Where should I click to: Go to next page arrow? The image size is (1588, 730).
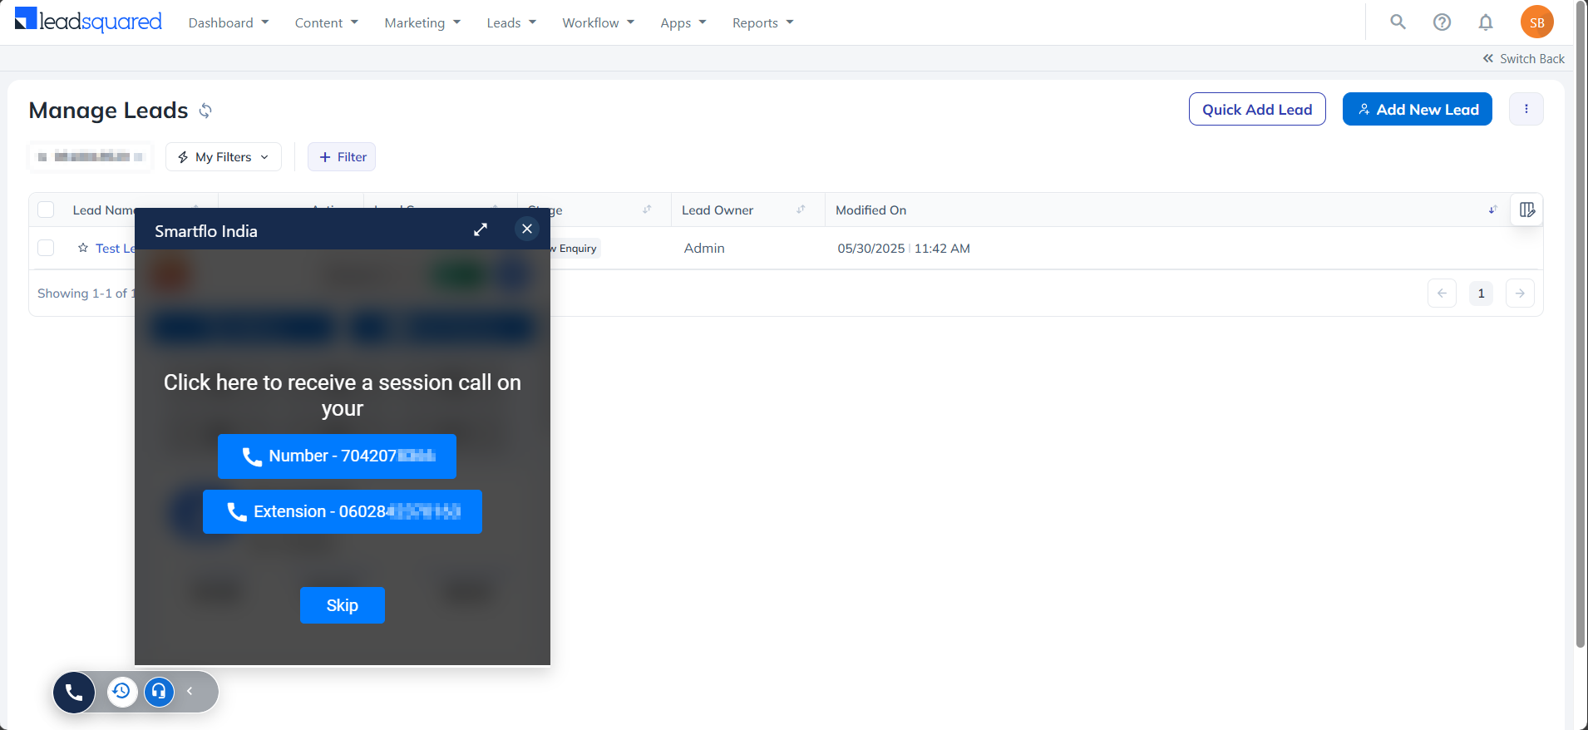(x=1520, y=293)
